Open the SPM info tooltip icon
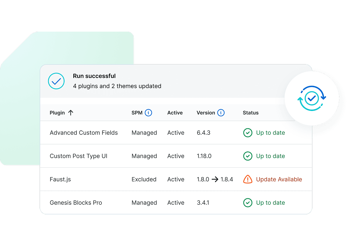This screenshot has height=246, width=352. pyautogui.click(x=148, y=113)
